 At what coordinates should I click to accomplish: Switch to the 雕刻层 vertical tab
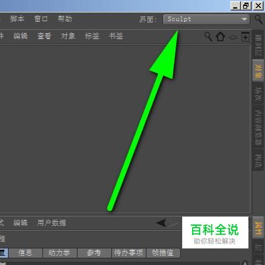[x=258, y=45]
